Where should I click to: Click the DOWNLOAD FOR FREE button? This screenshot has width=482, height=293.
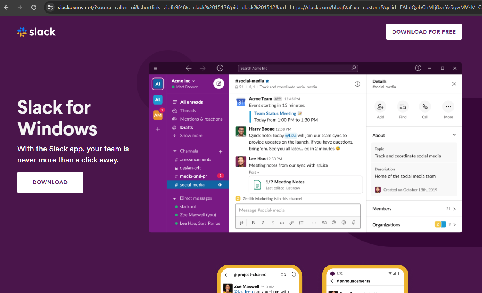(424, 32)
